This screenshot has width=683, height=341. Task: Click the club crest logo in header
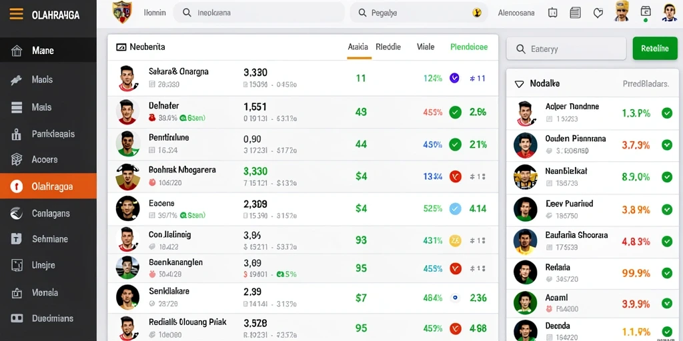point(122,12)
